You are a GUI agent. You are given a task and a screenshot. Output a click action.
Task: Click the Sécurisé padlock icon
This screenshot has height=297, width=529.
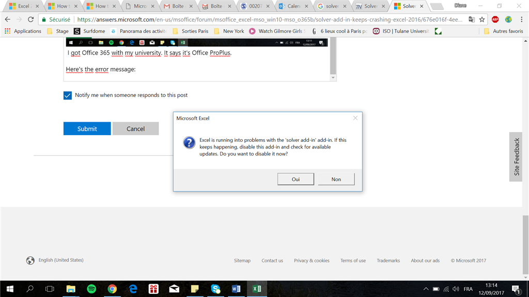point(44,20)
